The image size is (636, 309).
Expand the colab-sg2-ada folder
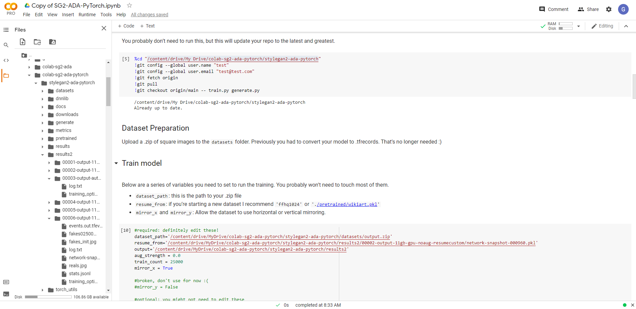click(29, 67)
